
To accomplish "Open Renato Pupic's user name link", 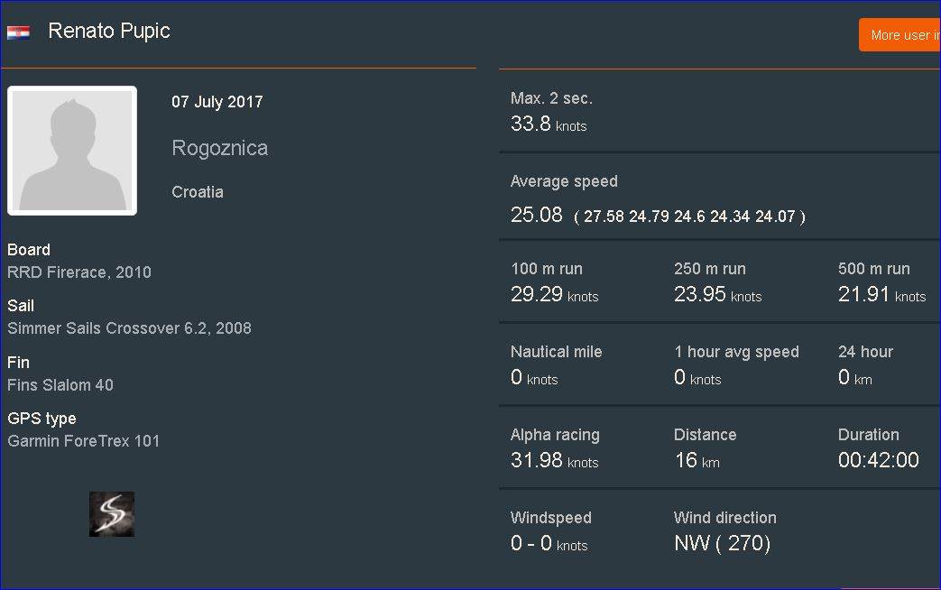I will [x=109, y=31].
